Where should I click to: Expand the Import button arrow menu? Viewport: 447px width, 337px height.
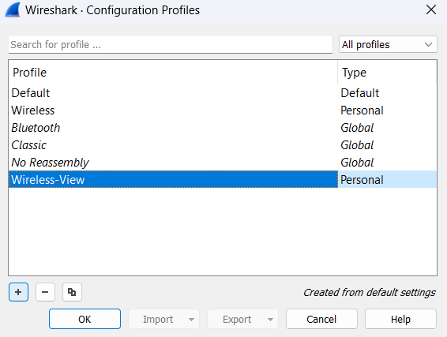(192, 320)
